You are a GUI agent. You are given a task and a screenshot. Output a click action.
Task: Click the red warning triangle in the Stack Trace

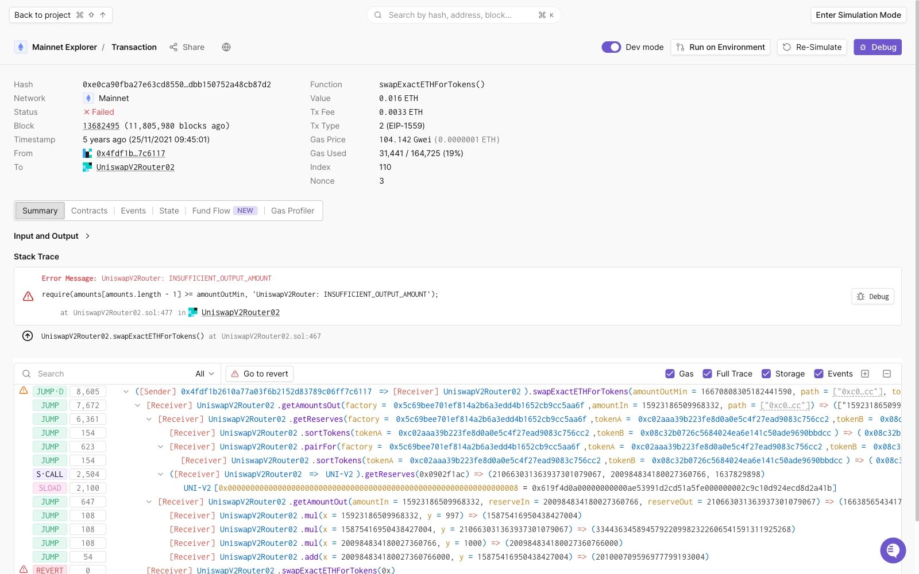tap(28, 296)
